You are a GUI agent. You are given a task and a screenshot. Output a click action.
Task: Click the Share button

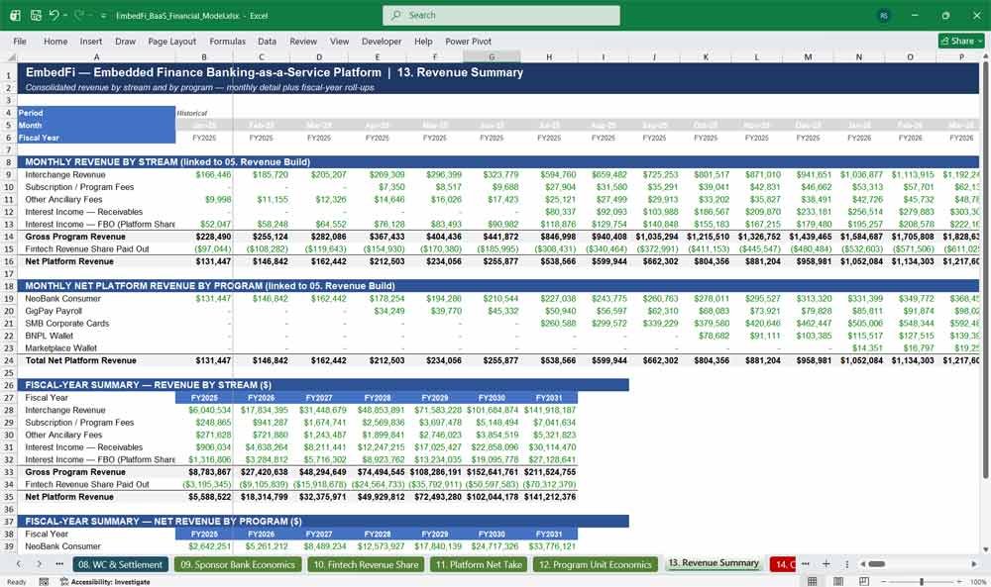pyautogui.click(x=961, y=41)
